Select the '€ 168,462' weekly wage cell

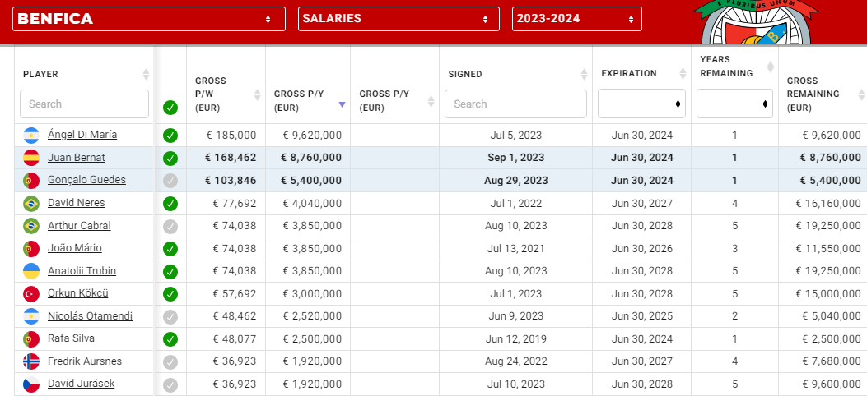(x=226, y=158)
